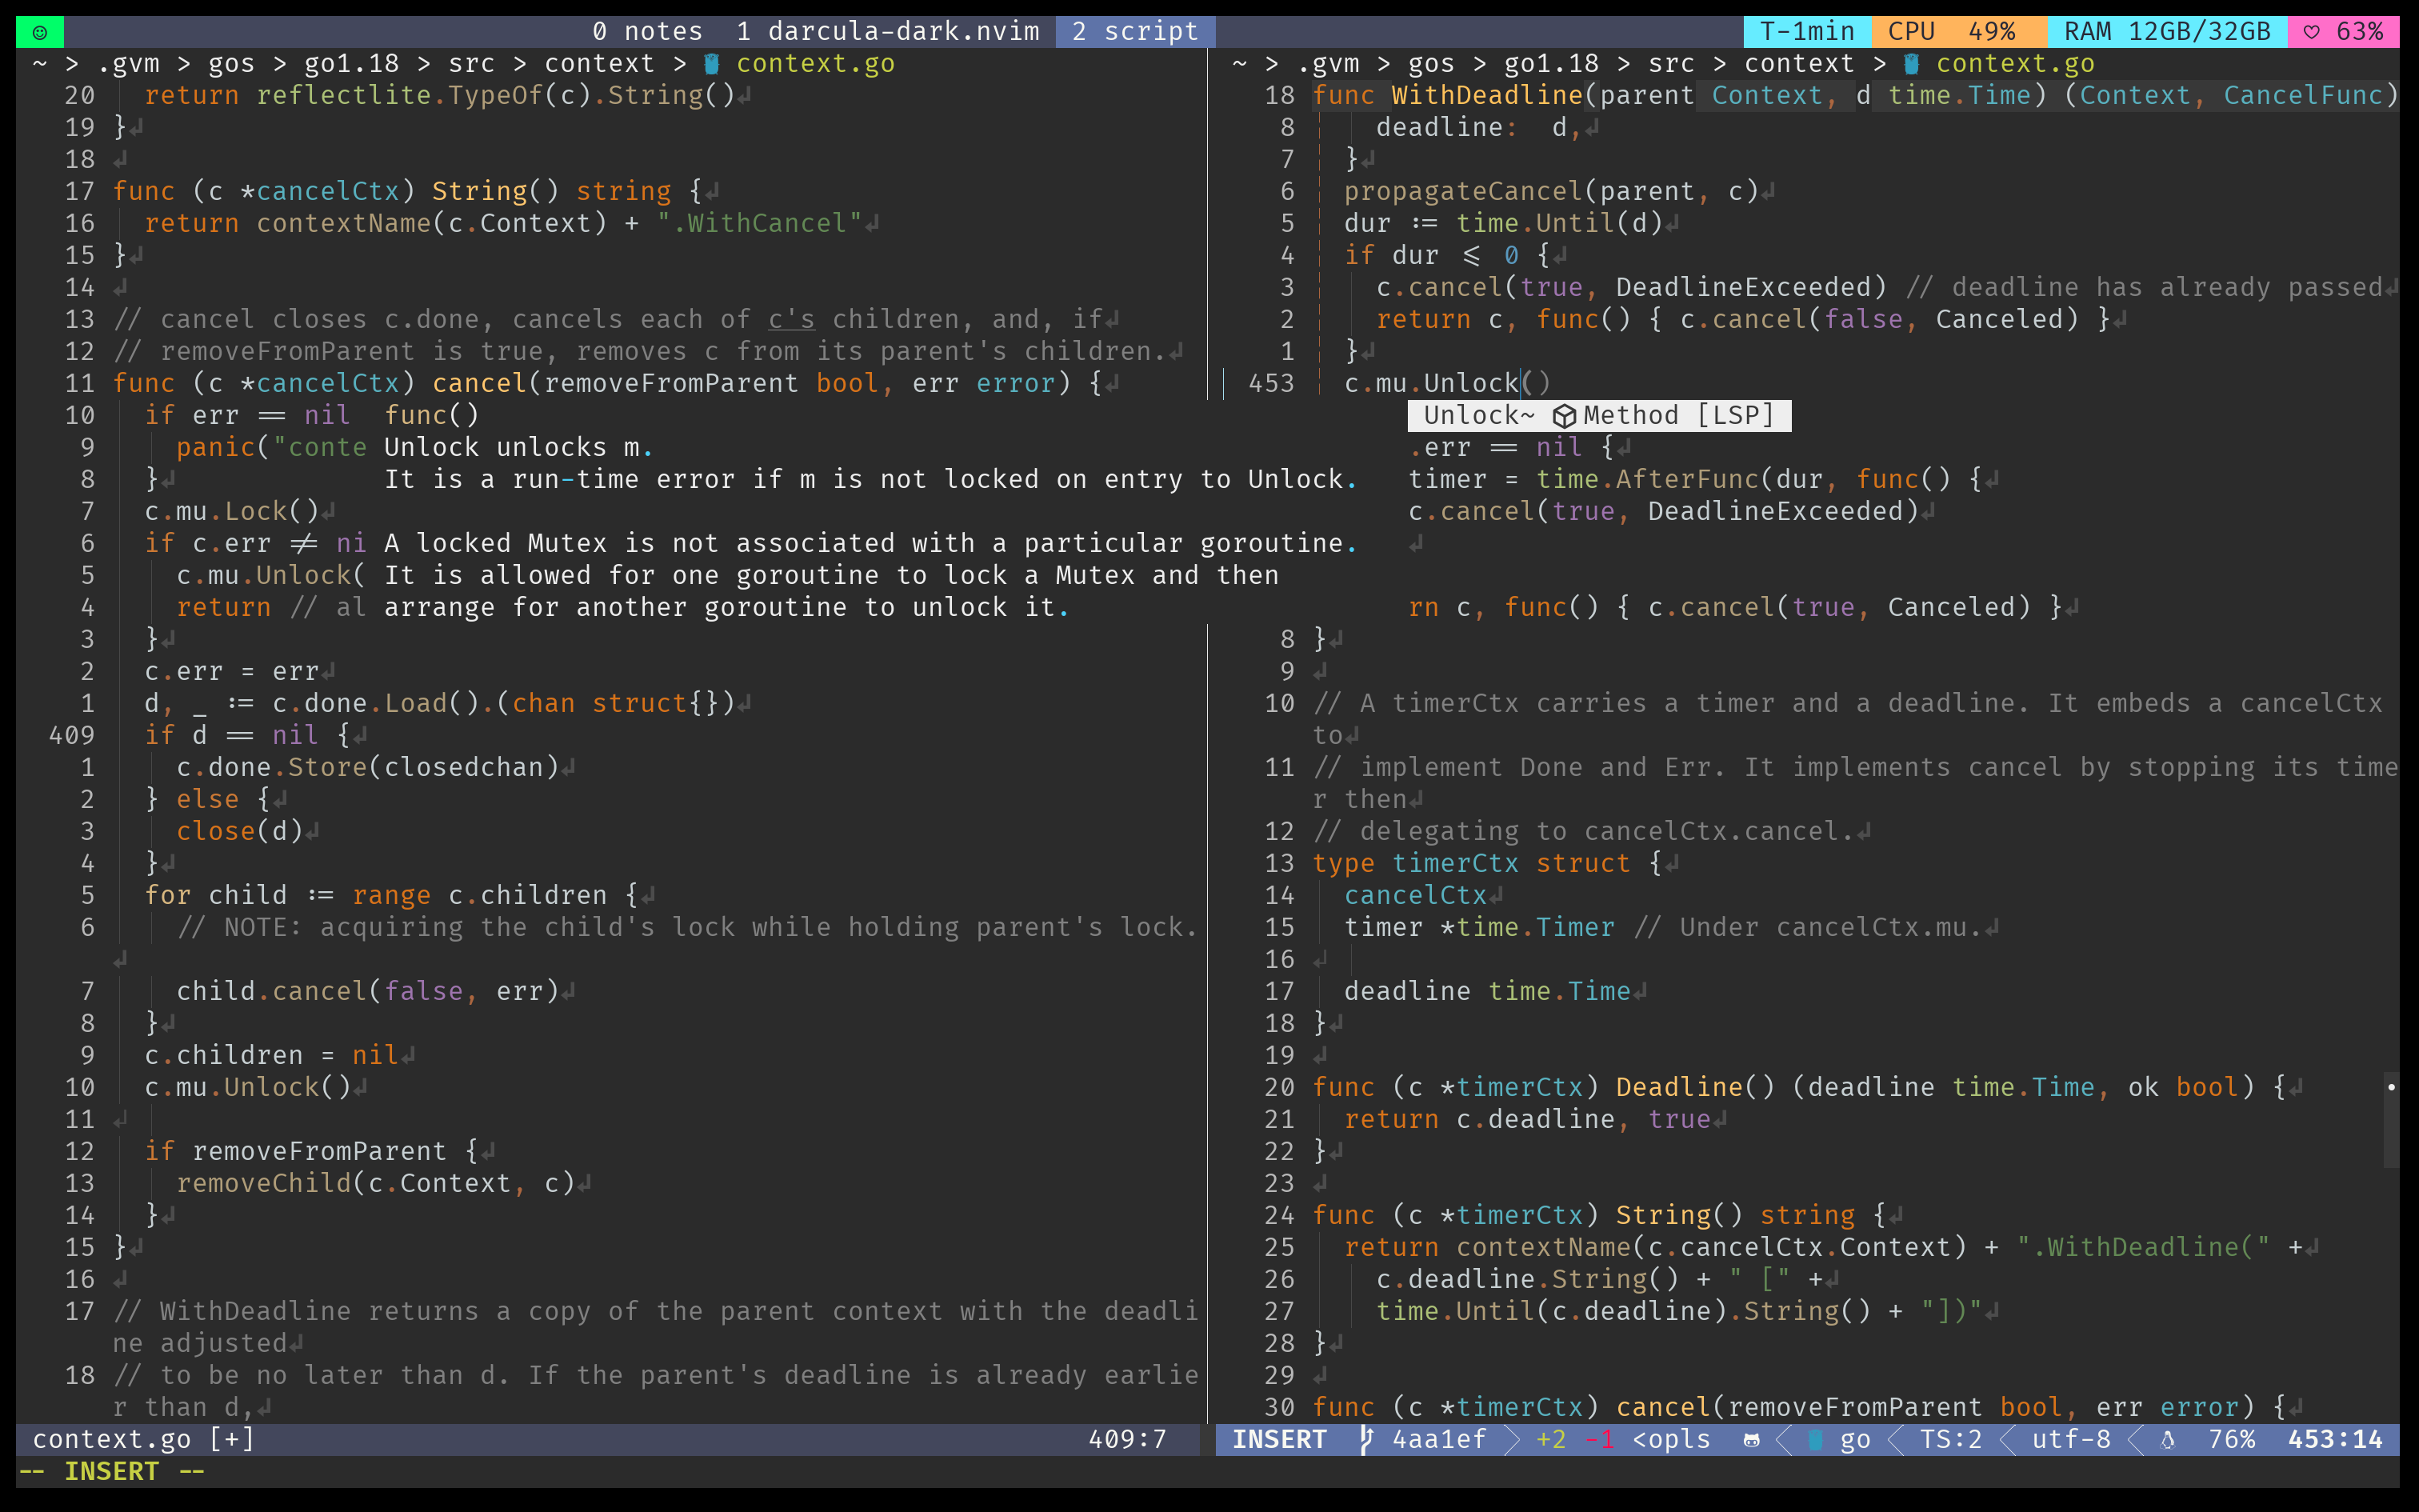Click the right pane scrollbar thumb
The image size is (2419, 1512).
tap(2391, 1120)
